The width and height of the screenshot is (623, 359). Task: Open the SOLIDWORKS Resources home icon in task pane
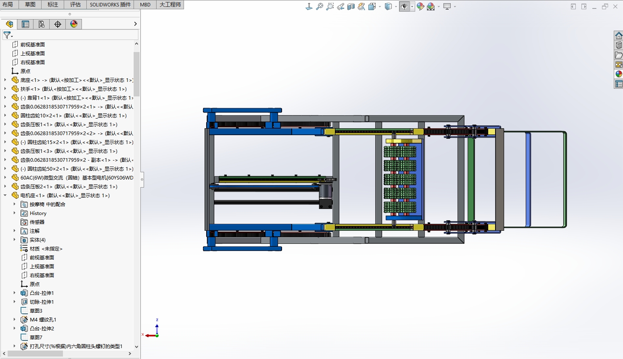point(619,35)
